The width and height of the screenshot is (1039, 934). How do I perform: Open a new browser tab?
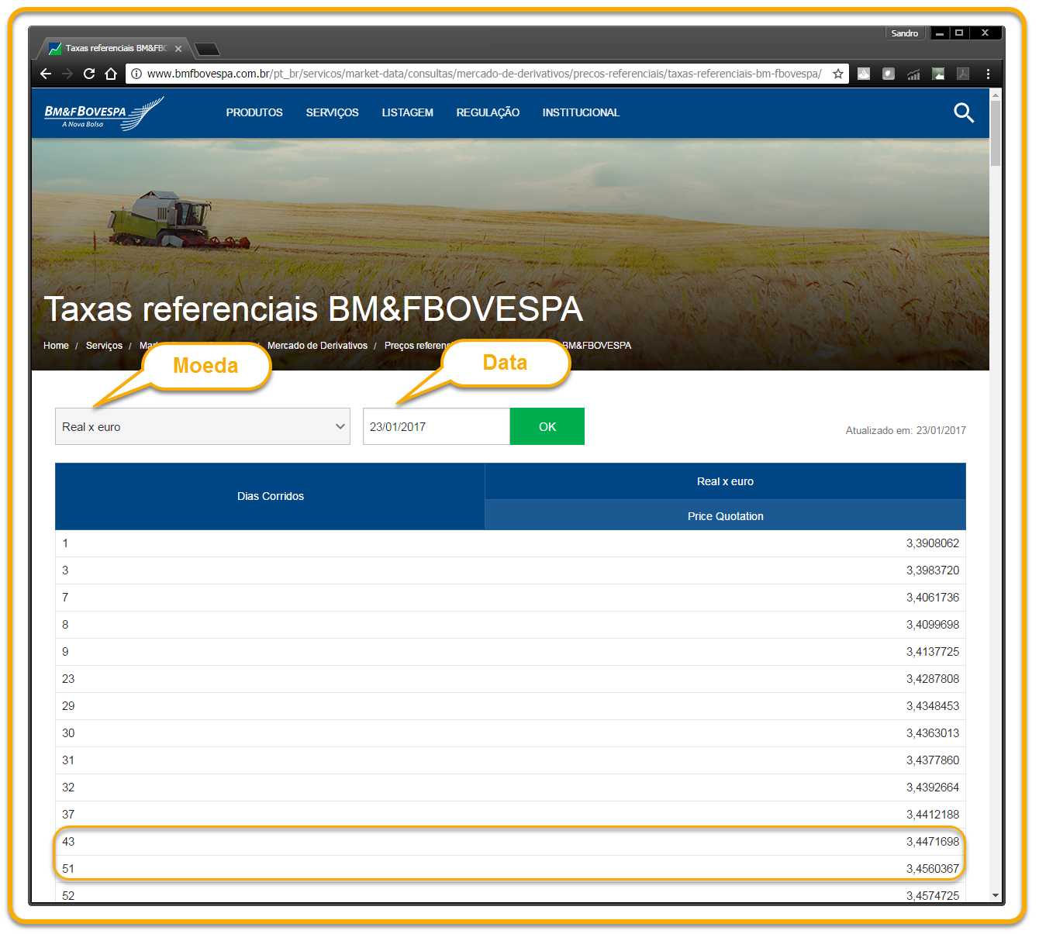[x=207, y=50]
